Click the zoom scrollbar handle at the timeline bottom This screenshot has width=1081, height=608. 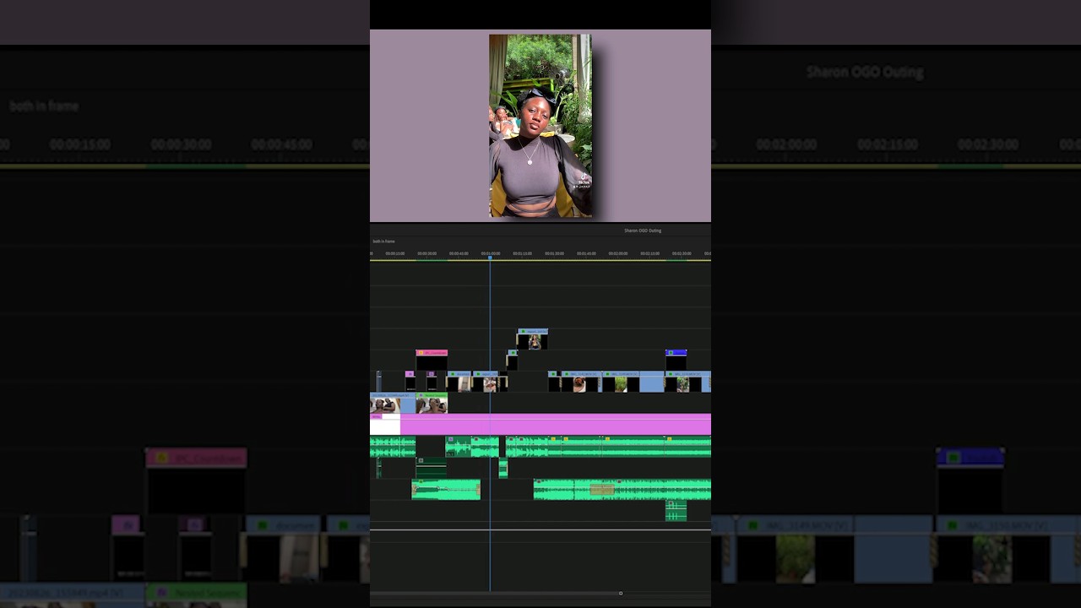[x=621, y=593]
